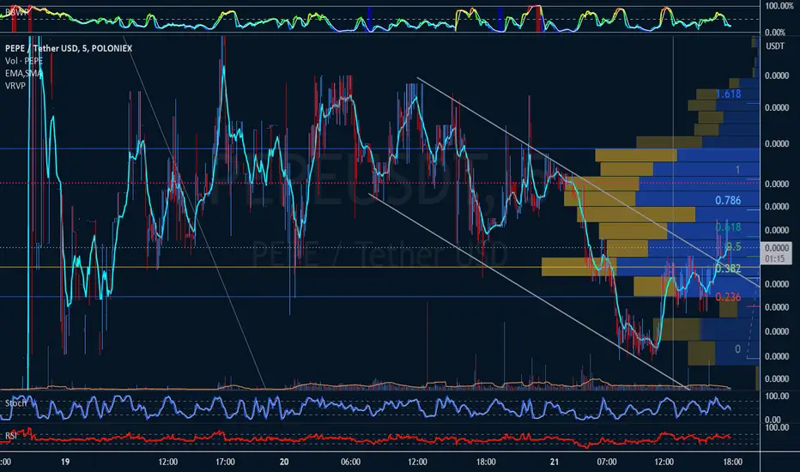Click the 0.382 Fibonacci level label
Image resolution: width=800 pixels, height=472 pixels.
tap(728, 269)
